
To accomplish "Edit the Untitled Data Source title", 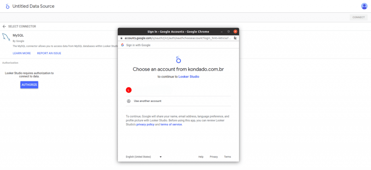I will pyautogui.click(x=34, y=6).
